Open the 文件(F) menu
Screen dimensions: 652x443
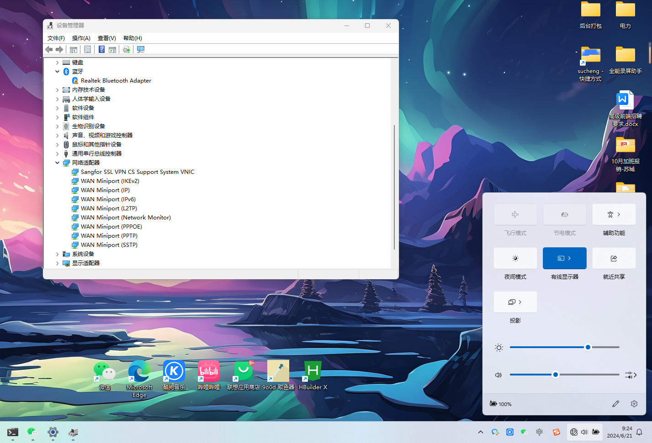coord(56,38)
